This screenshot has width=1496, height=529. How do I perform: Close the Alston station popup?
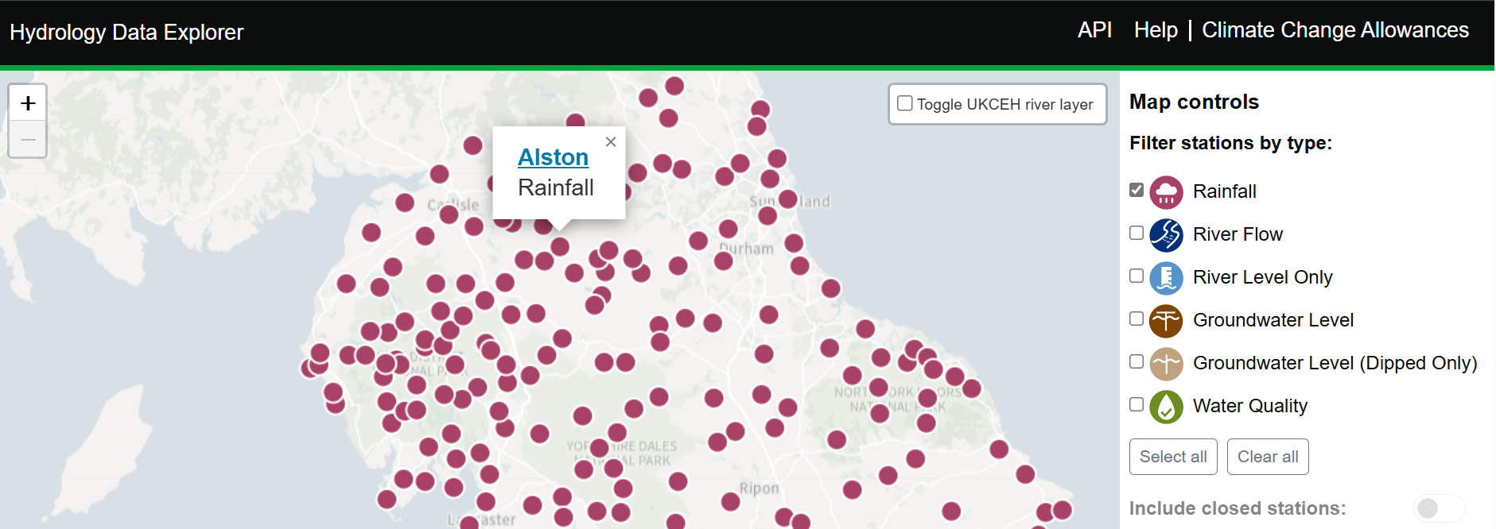coord(611,142)
